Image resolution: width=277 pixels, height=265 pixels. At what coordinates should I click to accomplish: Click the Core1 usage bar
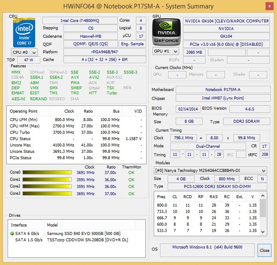(x=47, y=179)
